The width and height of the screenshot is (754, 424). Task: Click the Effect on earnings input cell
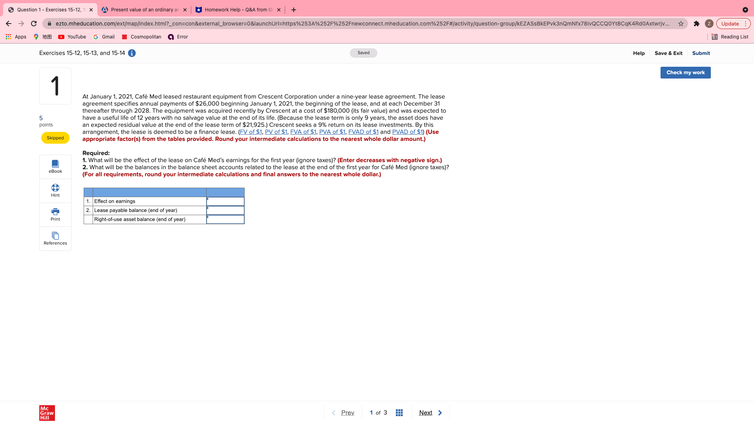pyautogui.click(x=225, y=201)
